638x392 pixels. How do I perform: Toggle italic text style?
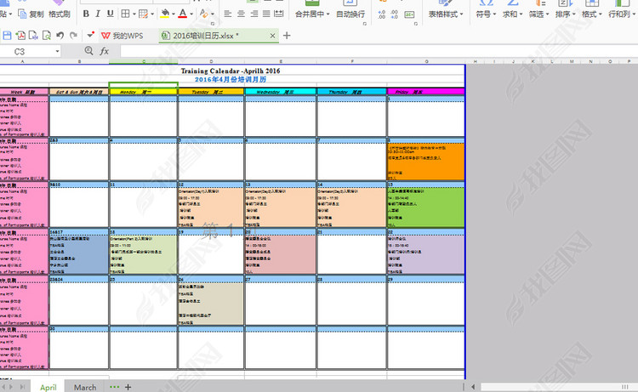pos(99,14)
